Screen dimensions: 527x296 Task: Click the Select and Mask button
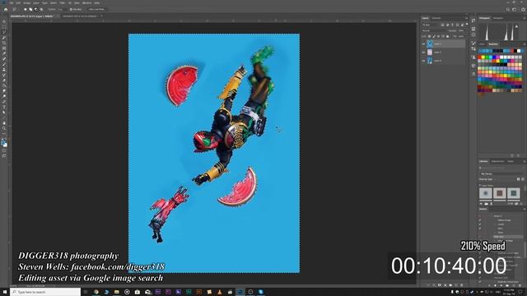point(96,9)
